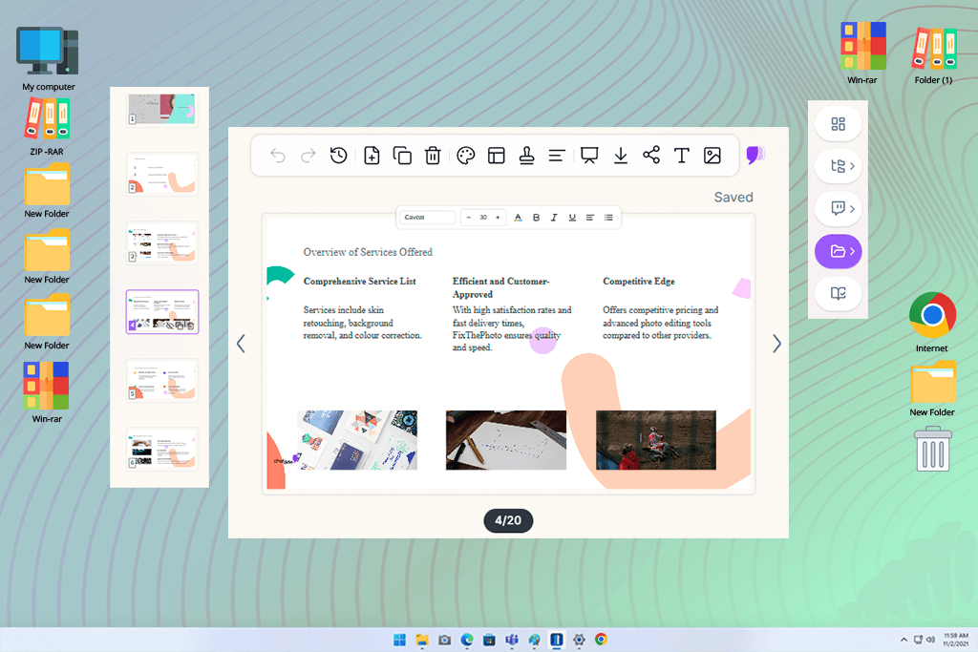Screen dimensions: 978x652
Task: Select slide 5 thumbnail
Action: pos(162,380)
